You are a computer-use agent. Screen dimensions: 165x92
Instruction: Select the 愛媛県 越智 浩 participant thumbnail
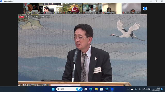pyautogui.click(x=92, y=8)
